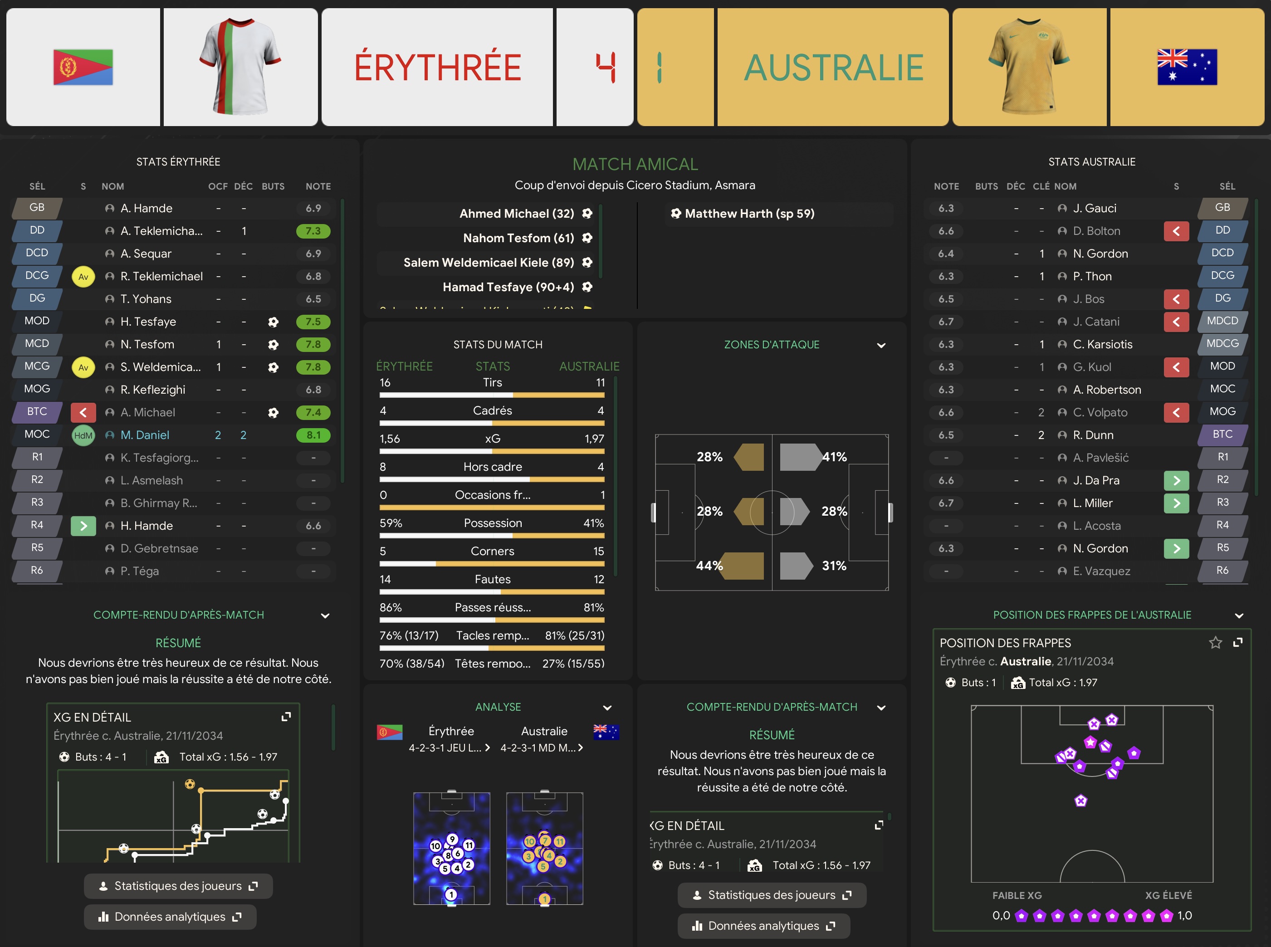Click the green substituted-on arrow beside H. Hamde
The image size is (1271, 947).
coord(83,526)
